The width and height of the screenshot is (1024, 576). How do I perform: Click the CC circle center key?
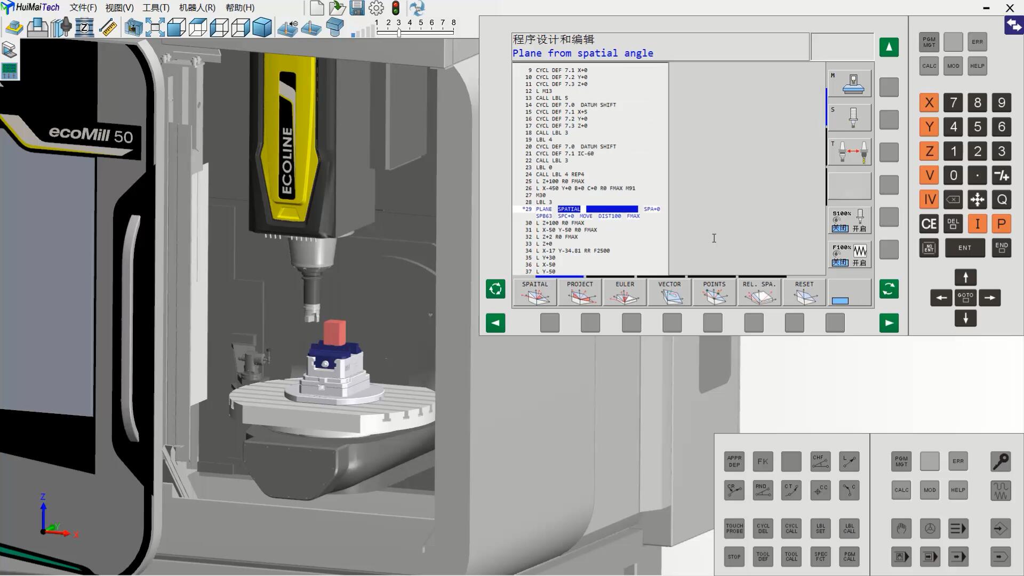click(820, 490)
